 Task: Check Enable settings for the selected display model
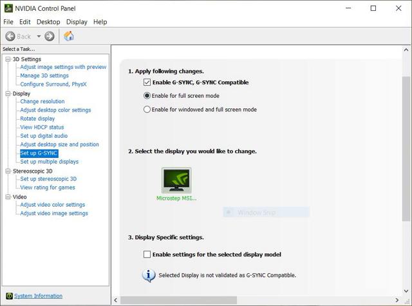pos(147,254)
